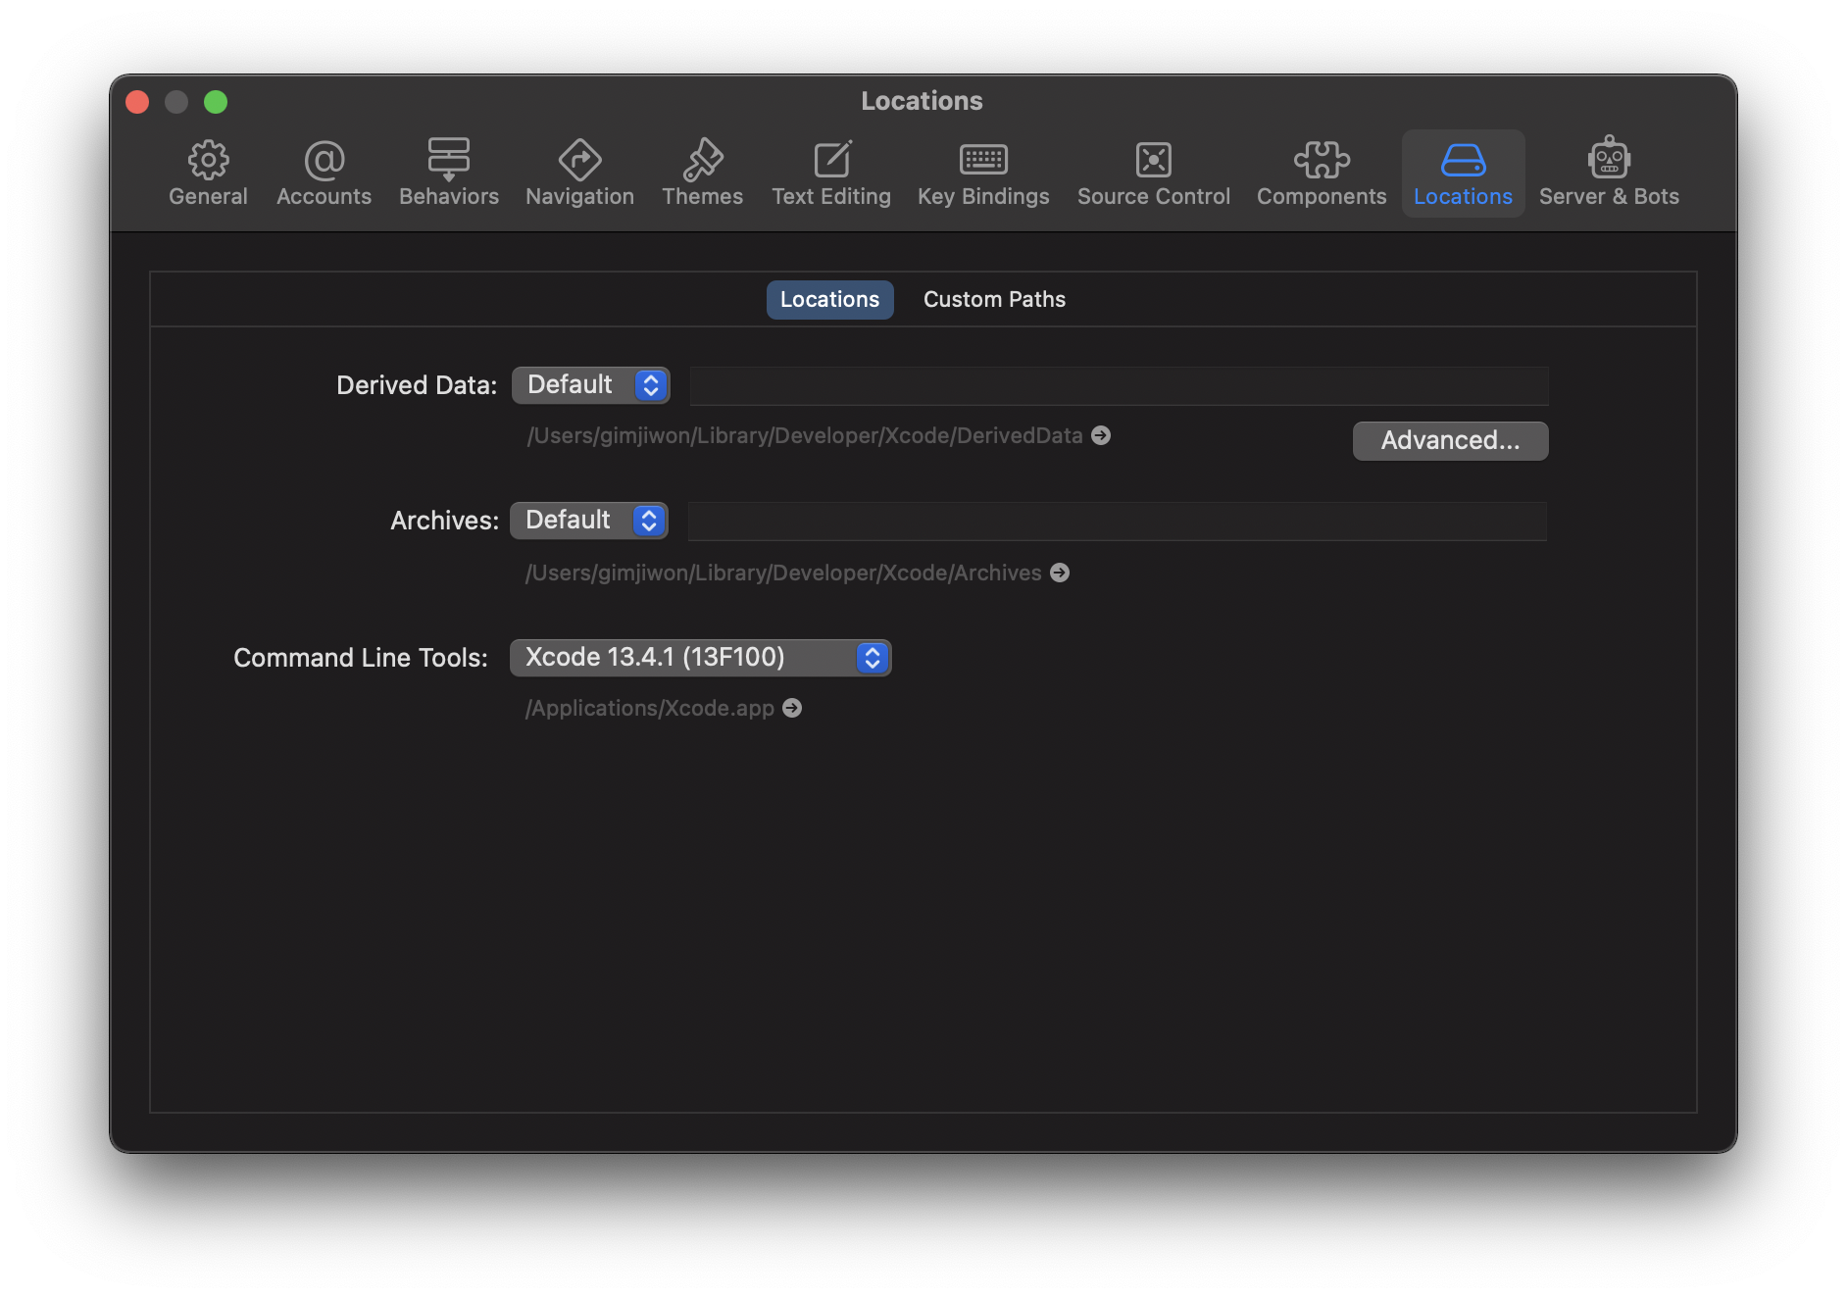
Task: Open the Components preferences pane
Action: 1322,174
